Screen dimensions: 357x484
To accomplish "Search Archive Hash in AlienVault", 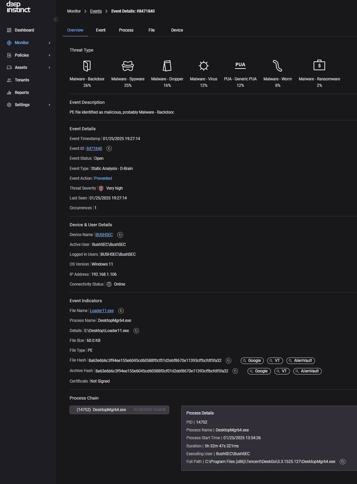I will [x=308, y=371].
